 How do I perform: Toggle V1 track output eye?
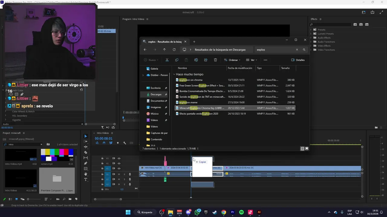(119, 168)
